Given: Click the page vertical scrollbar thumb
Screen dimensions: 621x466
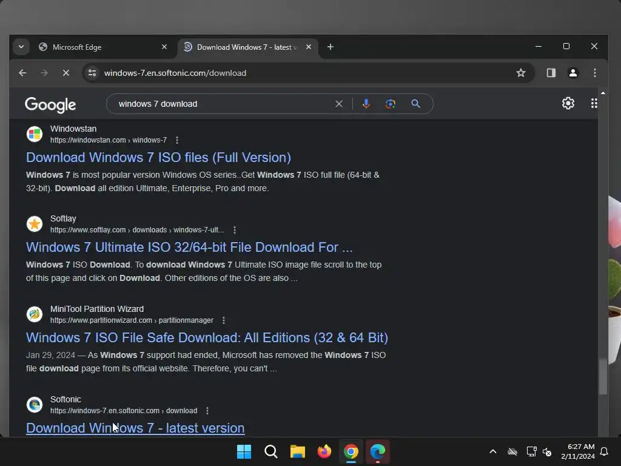Looking at the screenshot, I should 603,376.
